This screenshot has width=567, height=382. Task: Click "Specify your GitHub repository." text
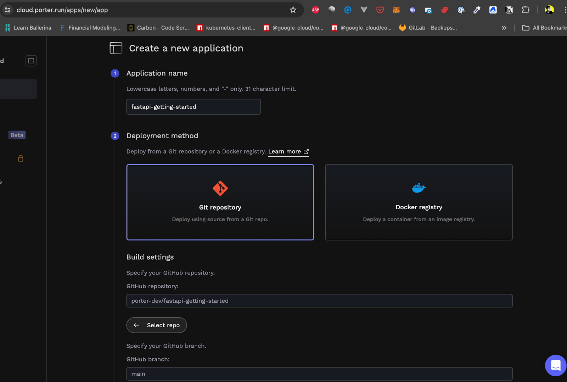click(170, 273)
